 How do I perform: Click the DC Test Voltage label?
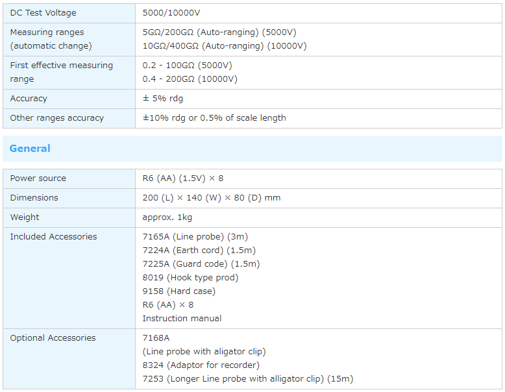tap(43, 13)
